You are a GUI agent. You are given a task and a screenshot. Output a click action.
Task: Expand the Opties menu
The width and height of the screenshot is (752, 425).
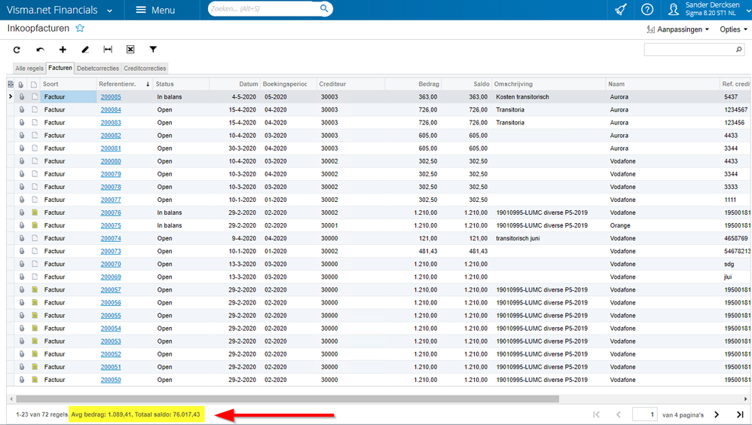pos(733,29)
